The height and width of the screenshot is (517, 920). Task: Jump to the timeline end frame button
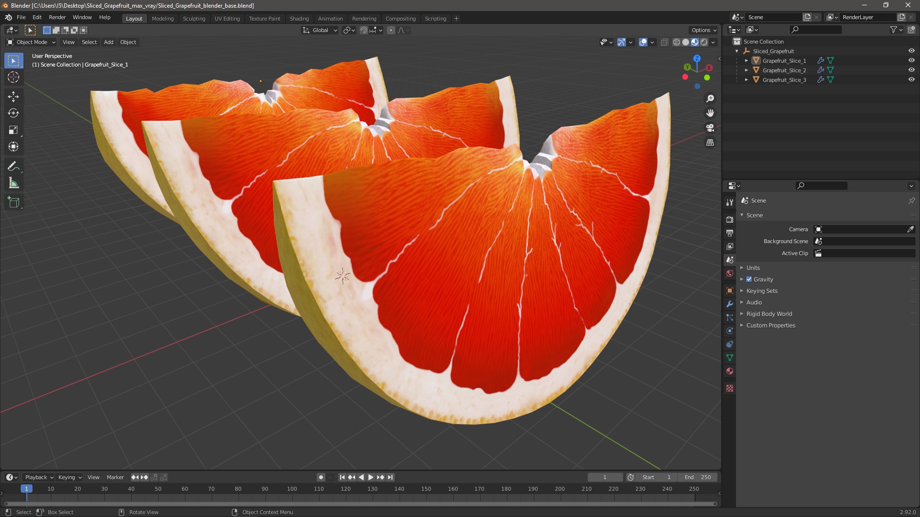tap(390, 477)
